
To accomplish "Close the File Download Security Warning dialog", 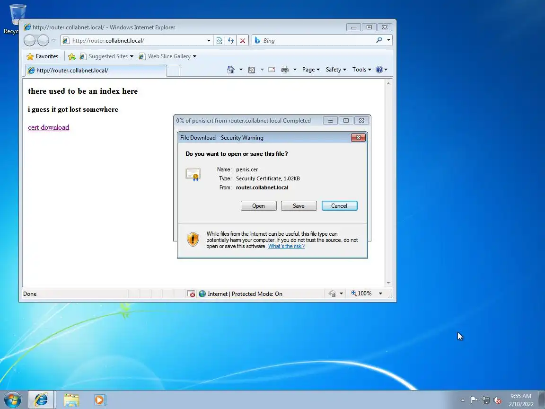I will click(x=358, y=137).
